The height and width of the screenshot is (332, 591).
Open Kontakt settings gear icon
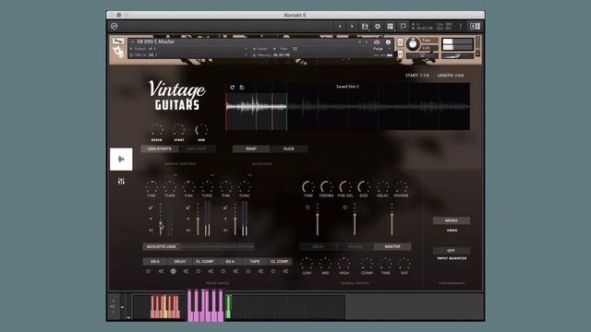pyautogui.click(x=378, y=26)
